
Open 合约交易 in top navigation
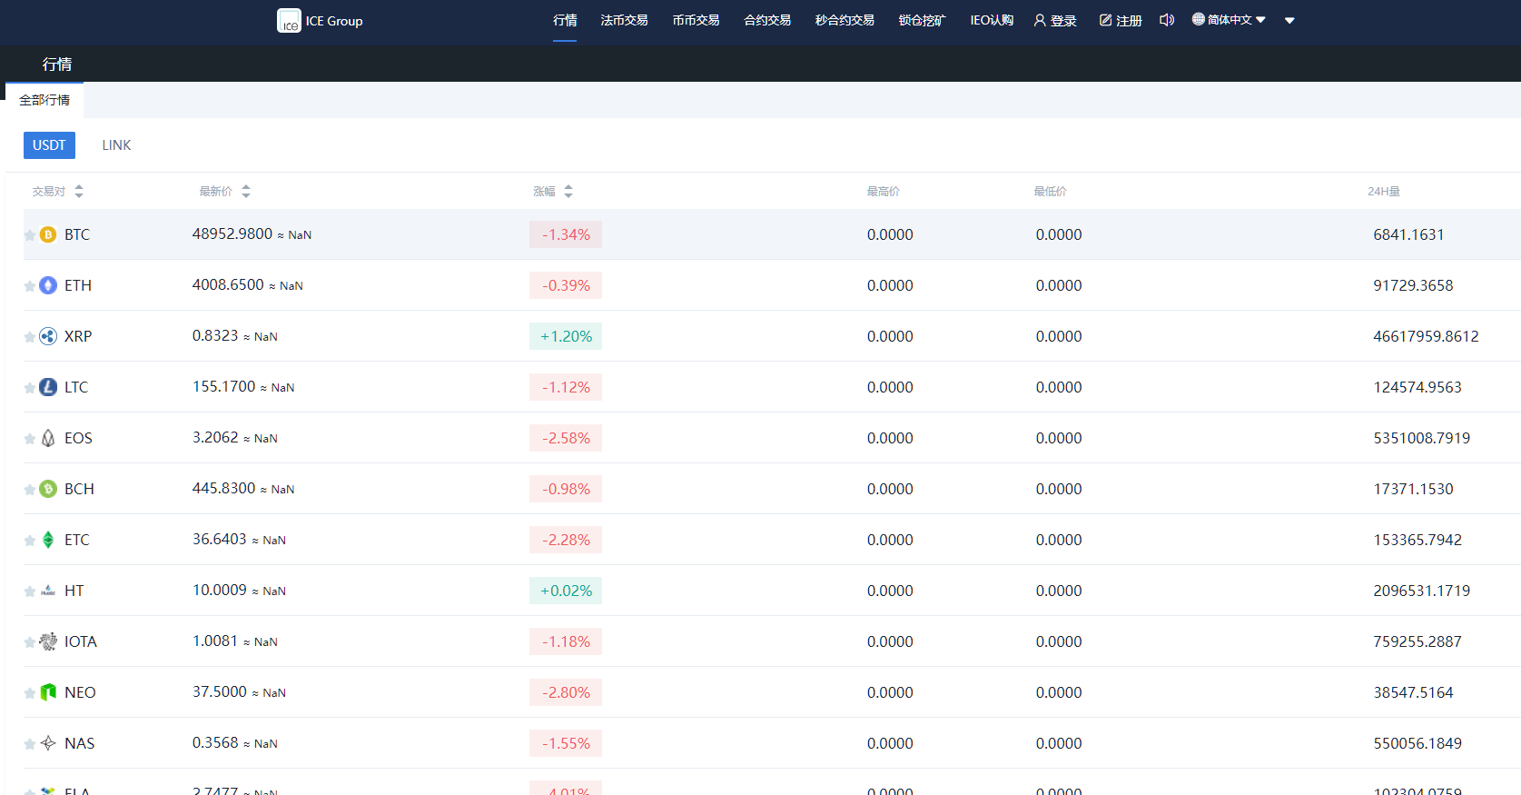point(767,20)
